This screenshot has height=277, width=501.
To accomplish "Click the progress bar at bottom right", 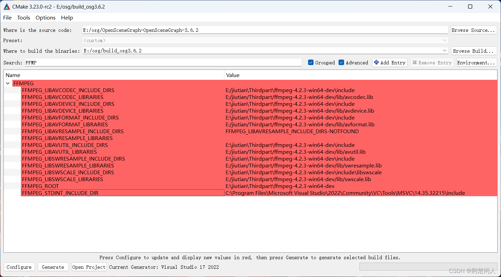I will pos(428,267).
